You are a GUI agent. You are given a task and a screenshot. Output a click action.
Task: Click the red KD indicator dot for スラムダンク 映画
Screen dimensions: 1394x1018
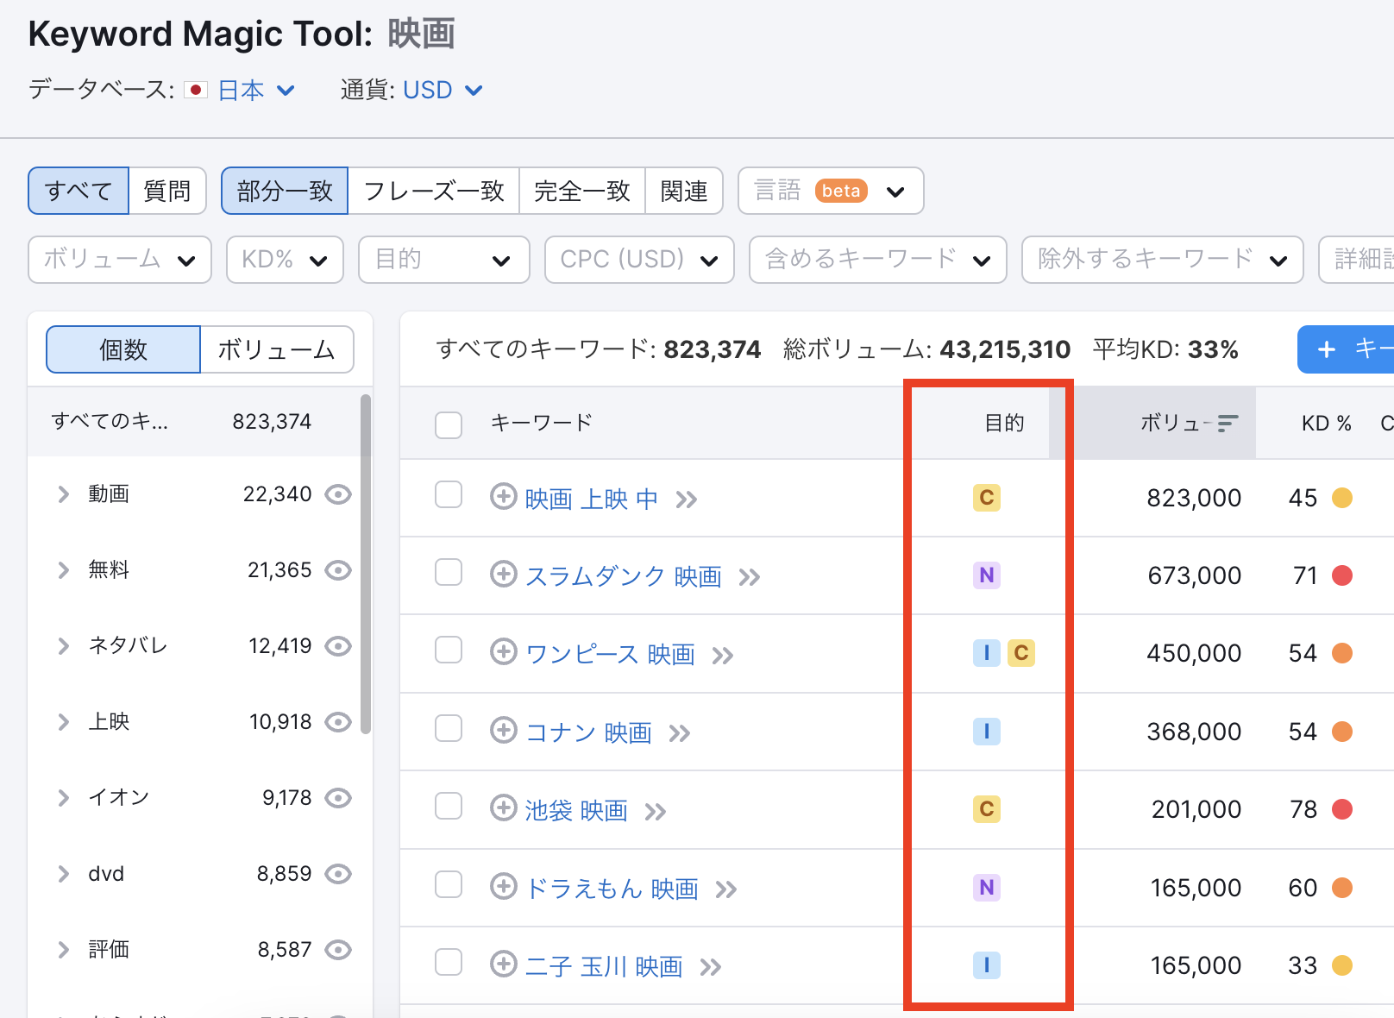click(x=1341, y=575)
